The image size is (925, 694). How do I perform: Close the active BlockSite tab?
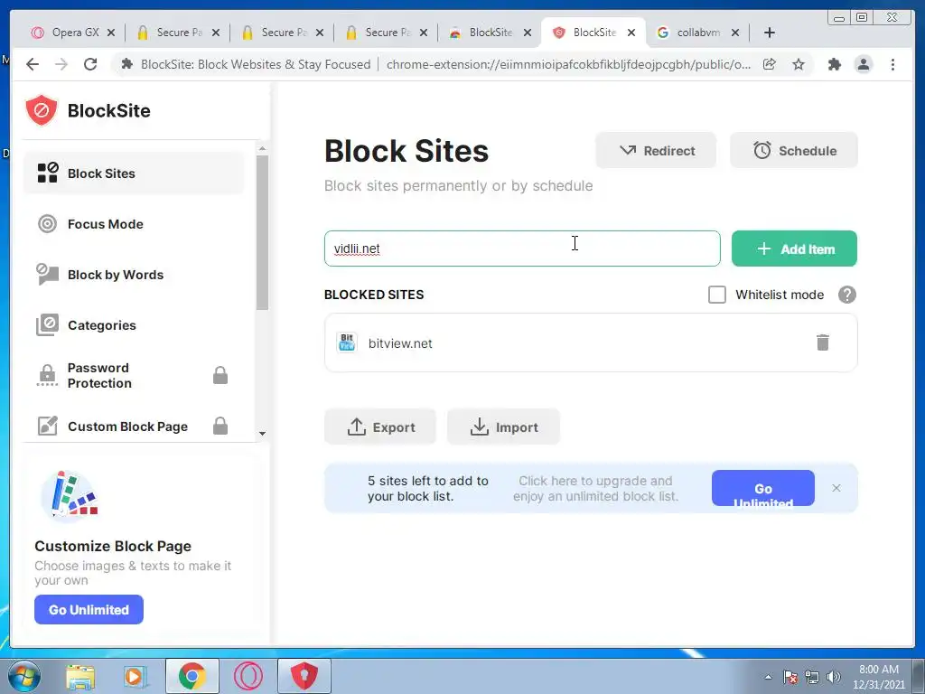[x=631, y=33]
